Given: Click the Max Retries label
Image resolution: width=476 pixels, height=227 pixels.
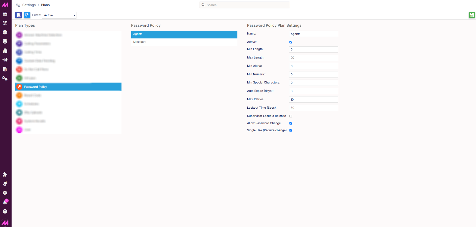Looking at the screenshot, I should click(256, 99).
